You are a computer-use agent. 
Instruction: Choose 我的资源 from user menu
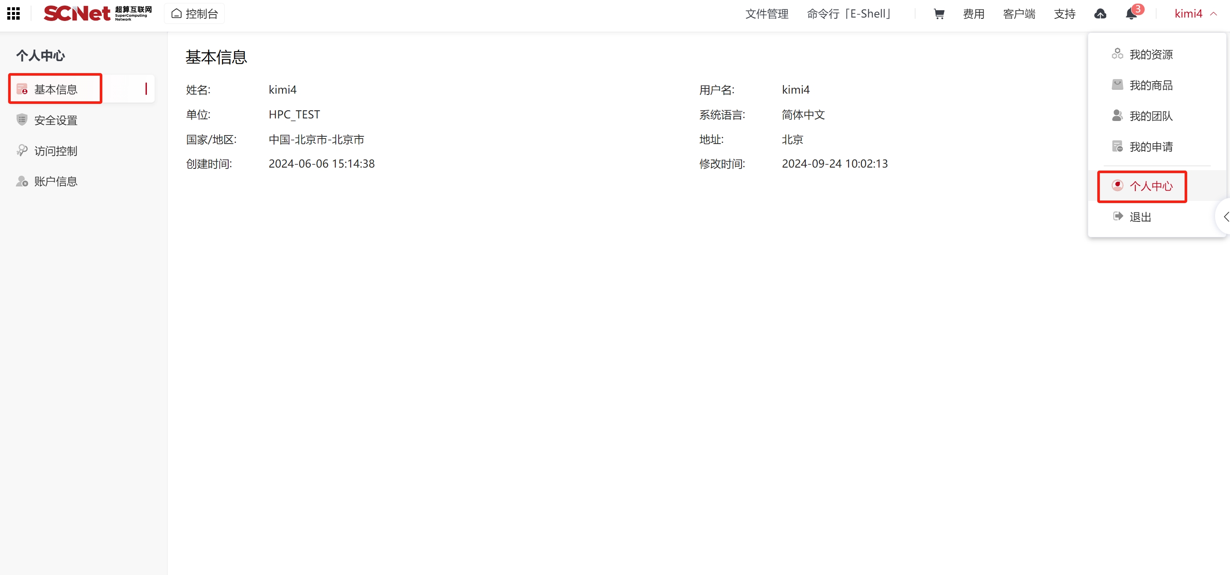(1151, 55)
